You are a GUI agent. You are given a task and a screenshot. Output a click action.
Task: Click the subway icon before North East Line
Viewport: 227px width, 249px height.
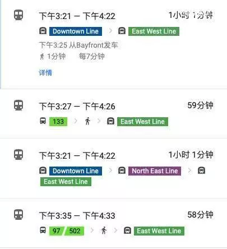[122, 170]
